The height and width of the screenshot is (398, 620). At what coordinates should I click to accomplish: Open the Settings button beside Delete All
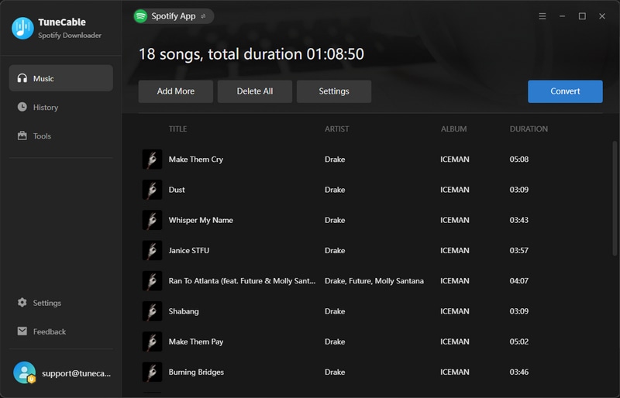[x=334, y=91]
